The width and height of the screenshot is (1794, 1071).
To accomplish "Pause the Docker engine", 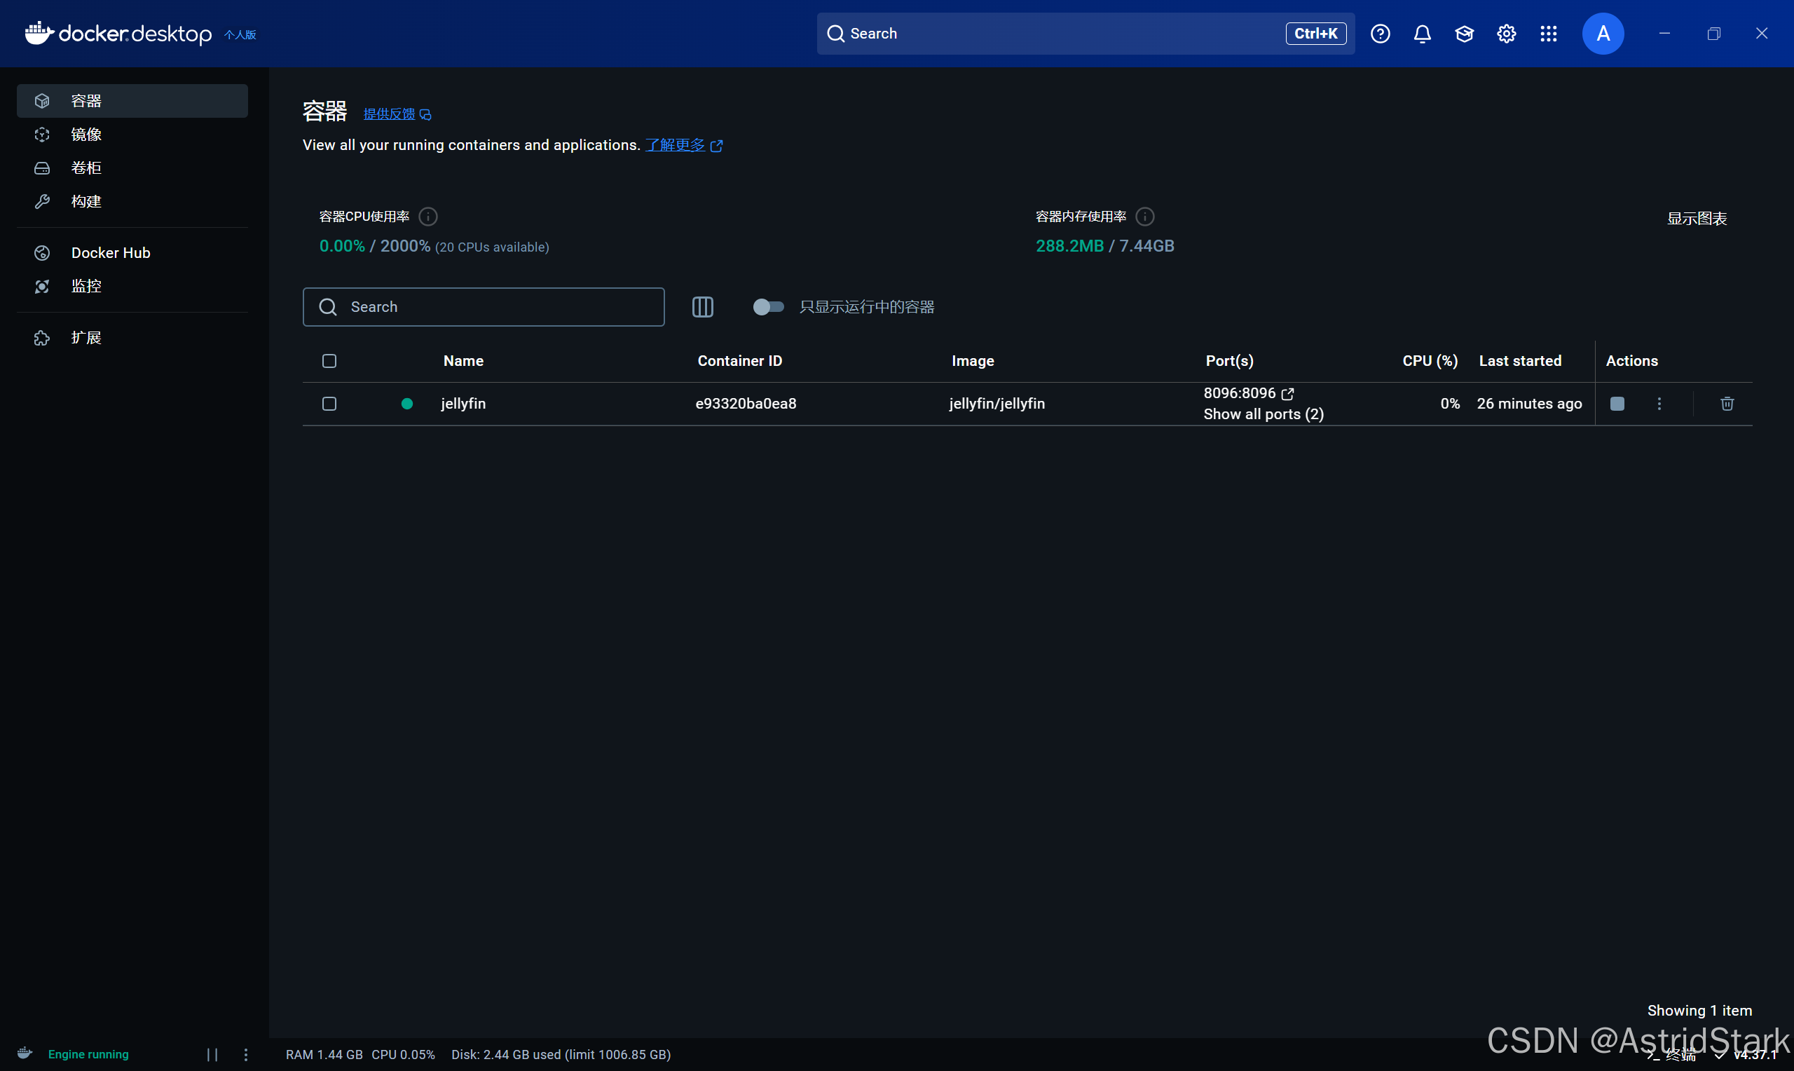I will 212,1054.
